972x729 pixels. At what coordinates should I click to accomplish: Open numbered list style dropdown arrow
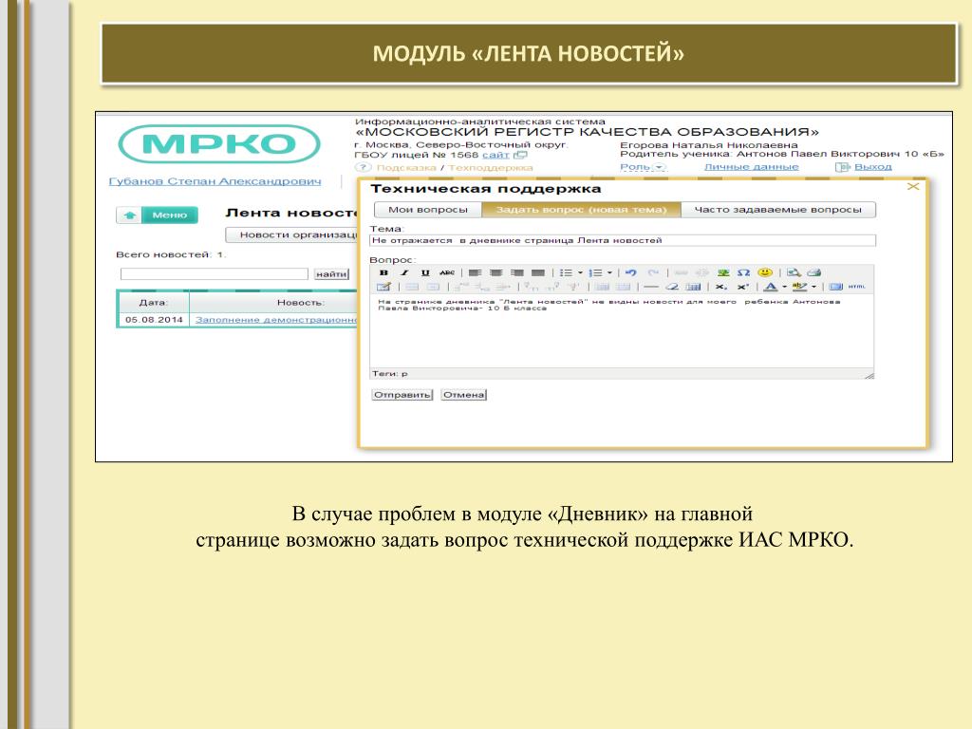coord(610,272)
